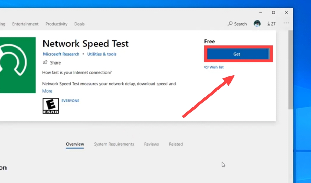Open the Search box in Store
This screenshot has width=311, height=183.
(x=237, y=24)
